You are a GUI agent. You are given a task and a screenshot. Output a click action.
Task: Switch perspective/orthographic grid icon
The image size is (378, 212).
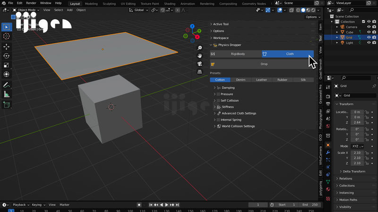click(x=199, y=72)
